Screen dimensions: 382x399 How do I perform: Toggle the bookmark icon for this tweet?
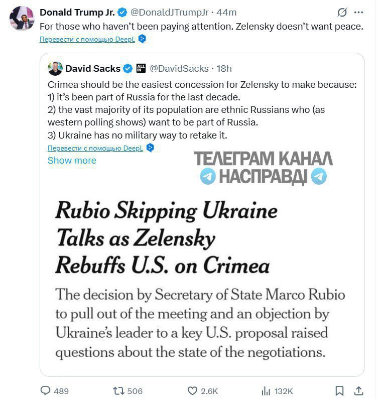tap(339, 390)
